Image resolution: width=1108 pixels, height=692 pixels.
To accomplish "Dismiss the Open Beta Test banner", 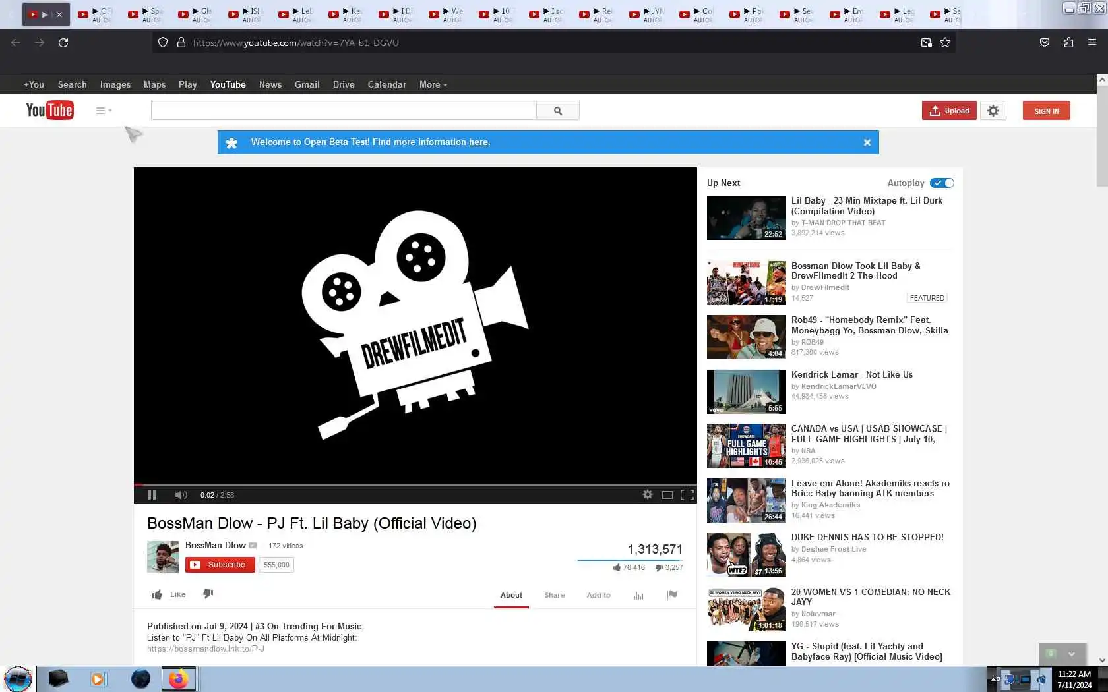I will [867, 142].
